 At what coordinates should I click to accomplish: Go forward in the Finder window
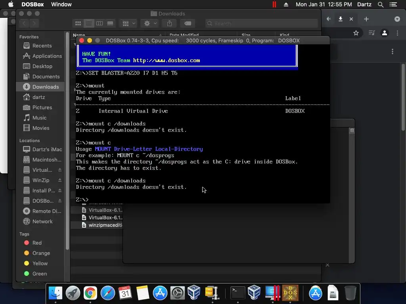(x=34, y=23)
